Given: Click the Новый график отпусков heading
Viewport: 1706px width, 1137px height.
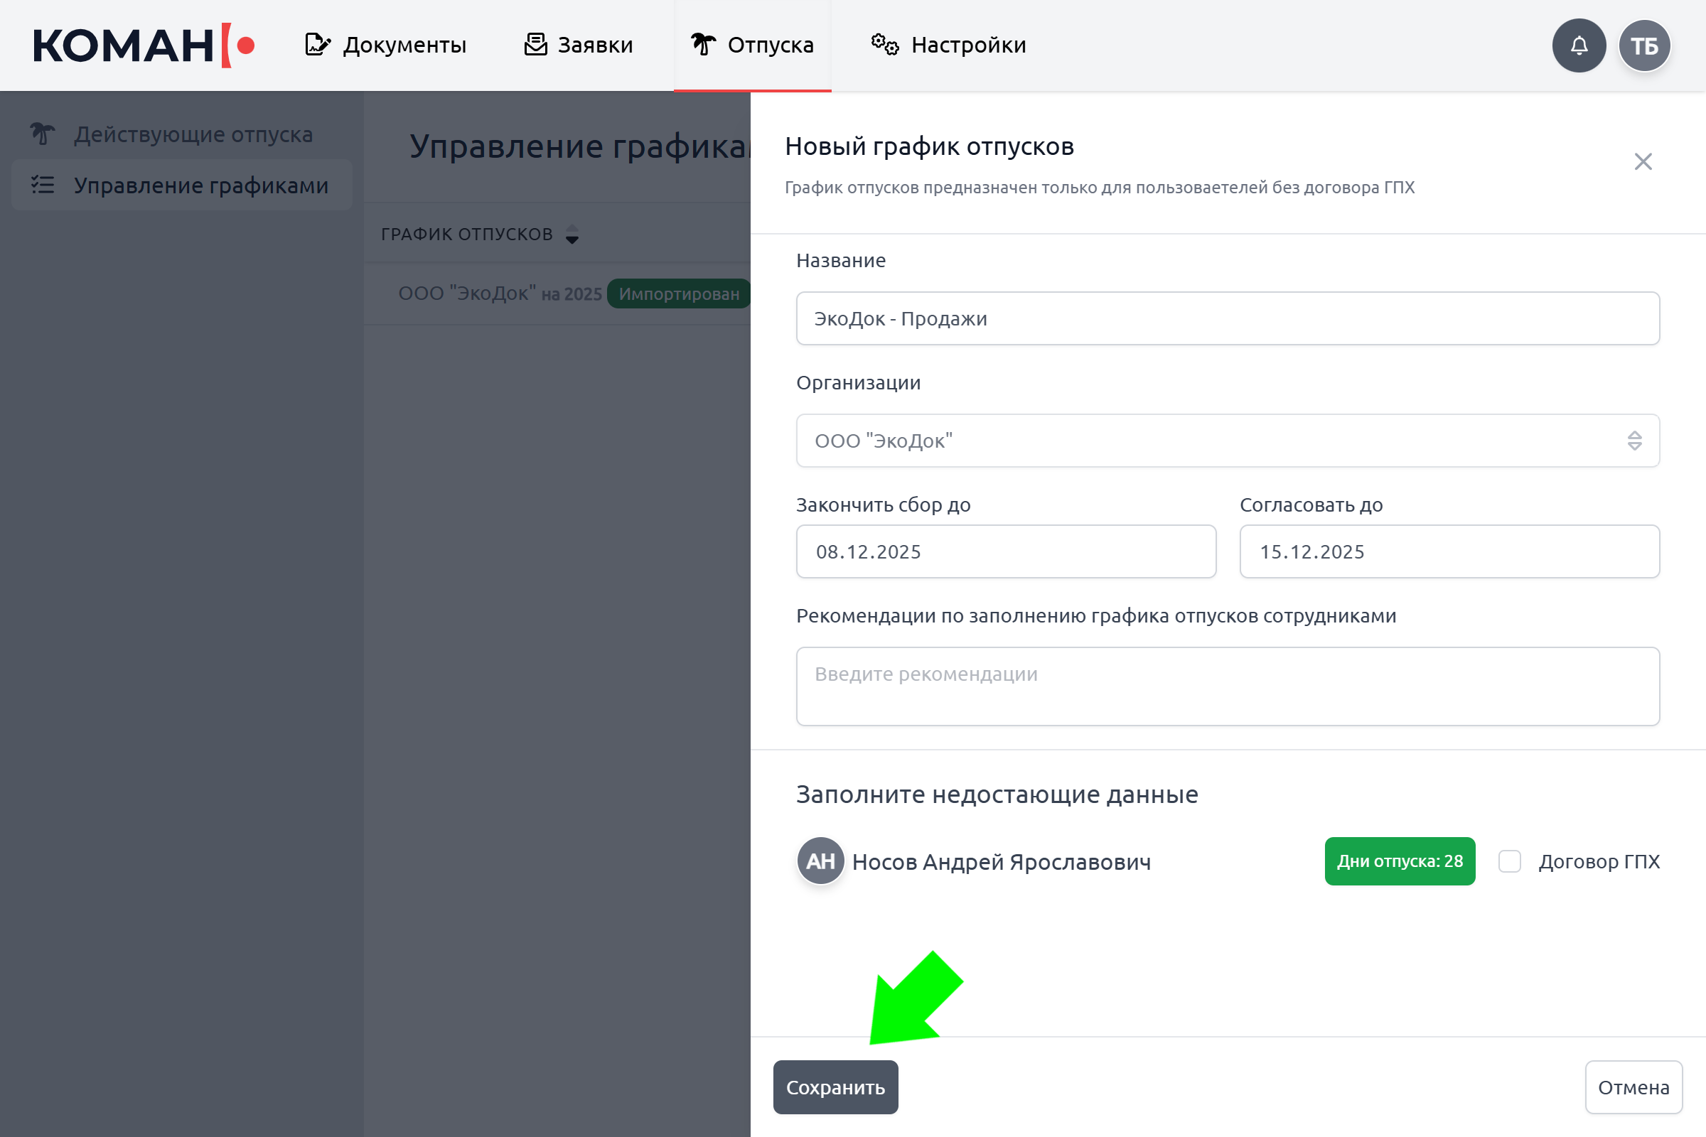Looking at the screenshot, I should [x=929, y=146].
